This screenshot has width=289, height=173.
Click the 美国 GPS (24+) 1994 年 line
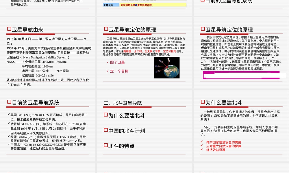pos(49,115)
